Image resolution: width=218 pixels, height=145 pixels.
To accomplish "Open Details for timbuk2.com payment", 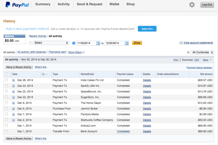I will click(x=147, y=126).
